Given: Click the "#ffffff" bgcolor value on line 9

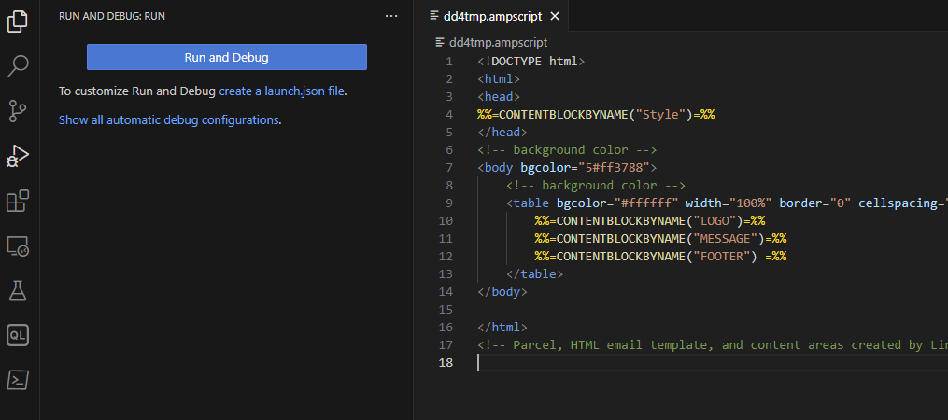Looking at the screenshot, I should coord(646,203).
